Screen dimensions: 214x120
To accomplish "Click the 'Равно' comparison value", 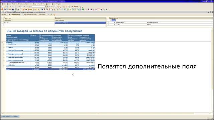I will (x=149, y=25).
